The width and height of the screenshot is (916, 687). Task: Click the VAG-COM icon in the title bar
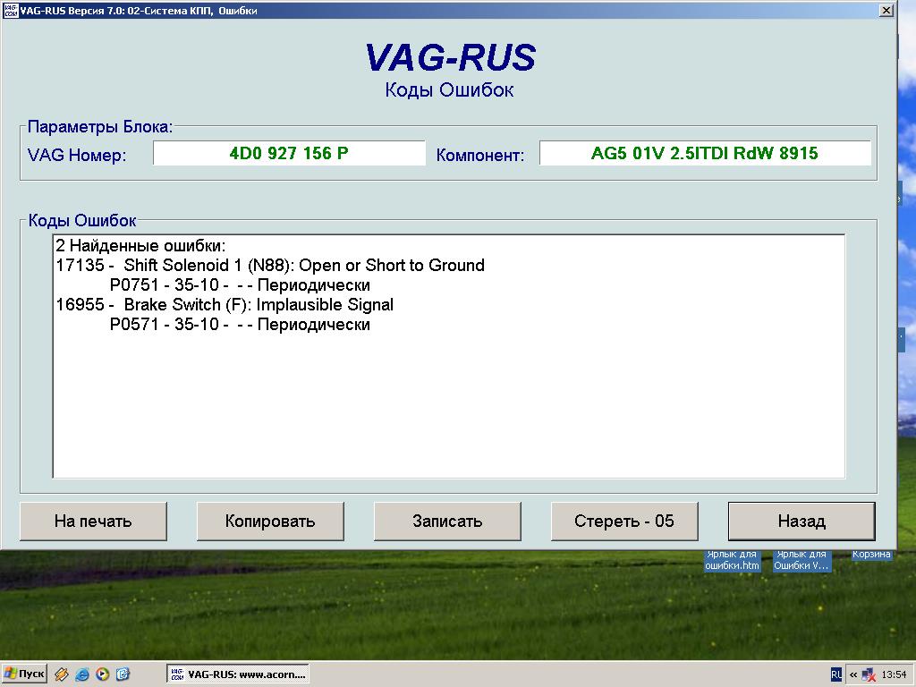pos(11,11)
